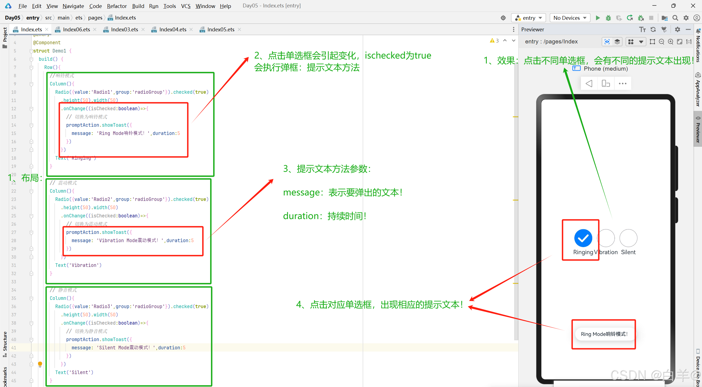The height and width of the screenshot is (387, 702).
Task: Click the yellow warning stripe in the editor scrollbar
Action: [x=516, y=117]
